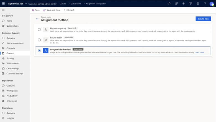Screen dimensions: 216x122
Task: Click the Read-only badge on Highest capacity
Action: point(72,28)
